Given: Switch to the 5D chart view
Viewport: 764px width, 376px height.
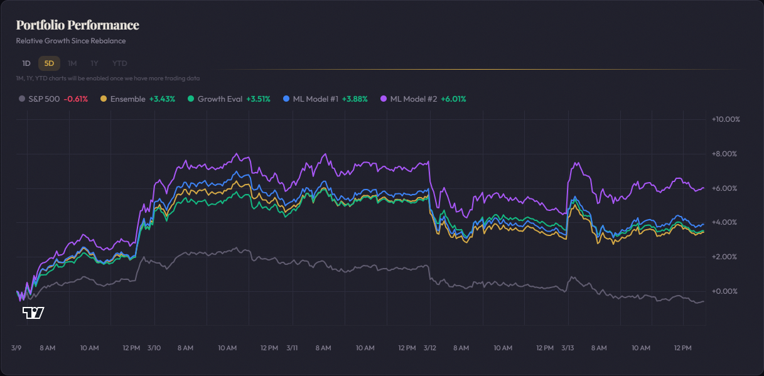Looking at the screenshot, I should 48,63.
